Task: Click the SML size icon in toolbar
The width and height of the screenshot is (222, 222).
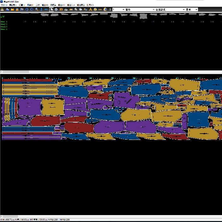Action: (x=100, y=9)
